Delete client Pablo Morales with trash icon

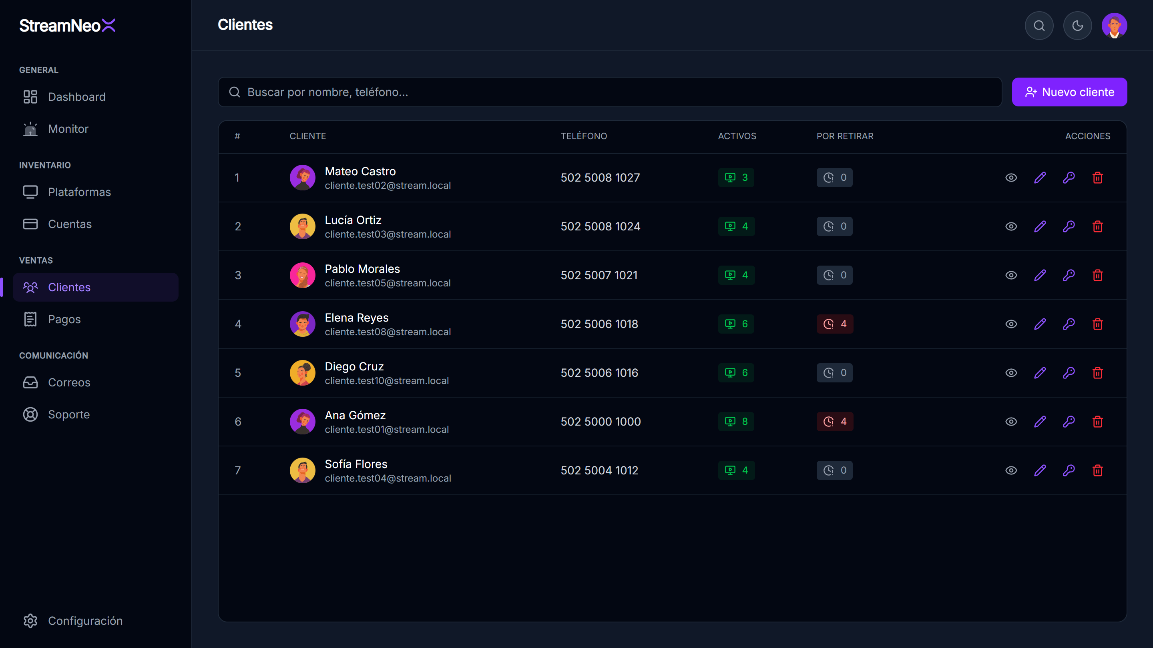[x=1097, y=275]
